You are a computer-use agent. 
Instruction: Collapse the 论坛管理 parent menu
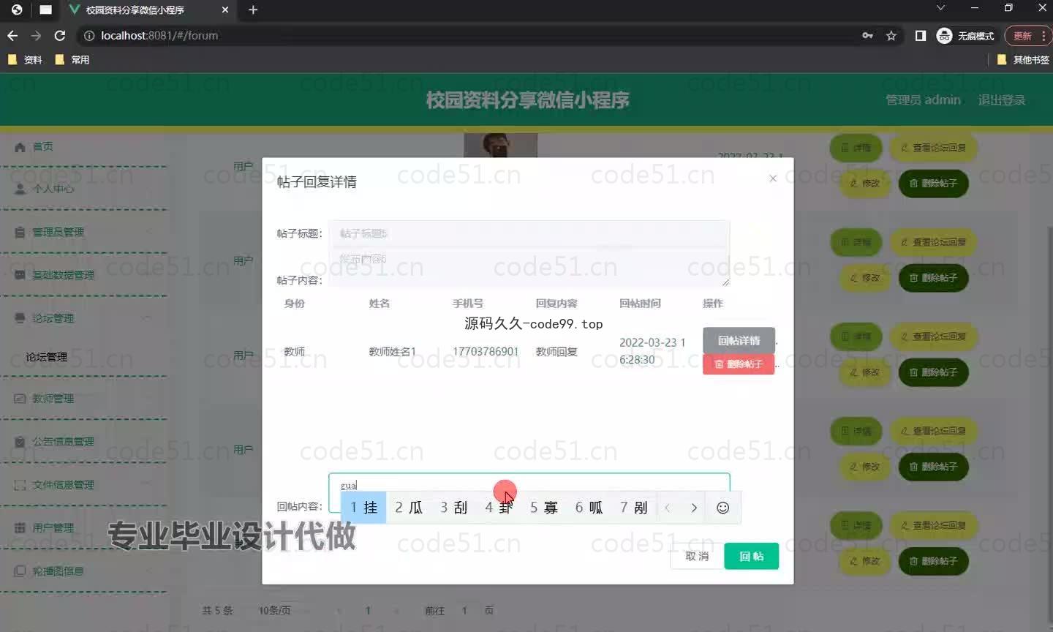83,318
